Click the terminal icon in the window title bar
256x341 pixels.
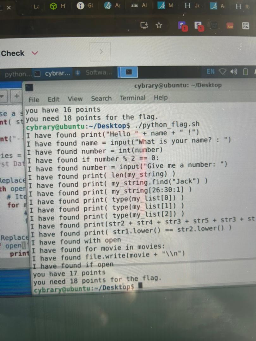click(29, 87)
